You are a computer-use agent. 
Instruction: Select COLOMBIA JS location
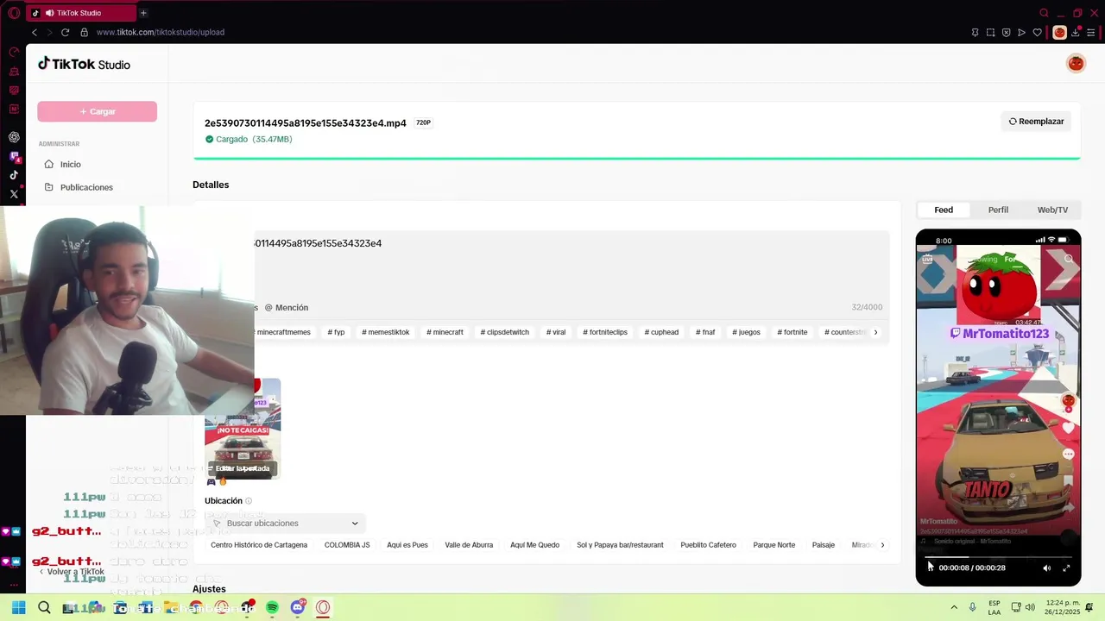[347, 545]
